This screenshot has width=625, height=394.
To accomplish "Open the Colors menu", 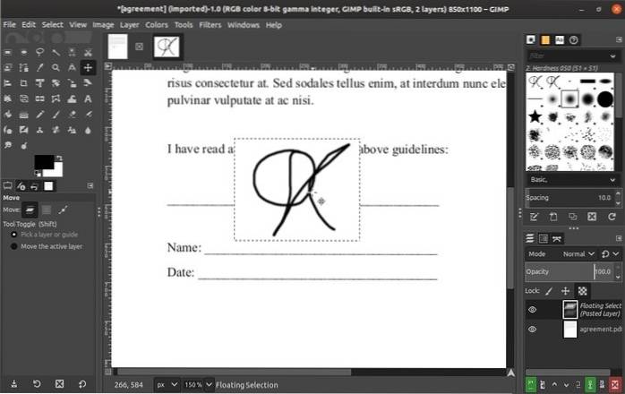I will click(156, 24).
